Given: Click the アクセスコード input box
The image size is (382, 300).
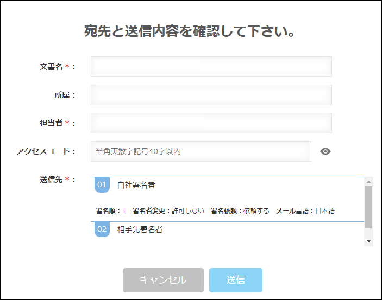Looking at the screenshot, I should click(x=201, y=151).
